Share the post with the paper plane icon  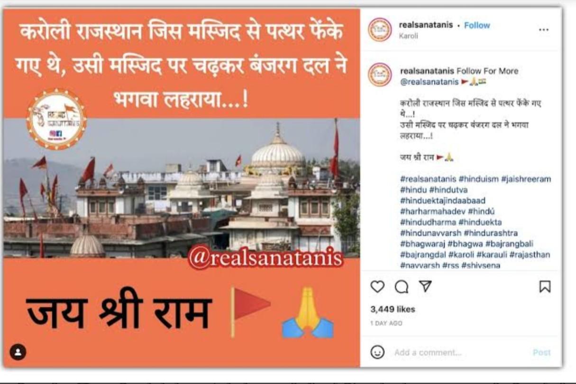point(425,286)
